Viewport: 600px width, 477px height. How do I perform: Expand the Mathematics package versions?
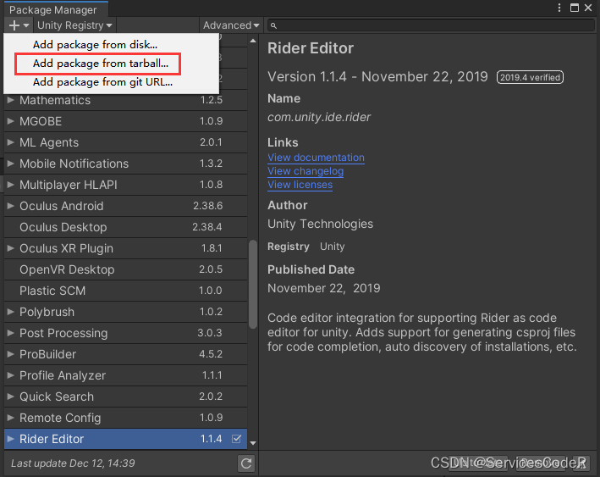[x=11, y=100]
